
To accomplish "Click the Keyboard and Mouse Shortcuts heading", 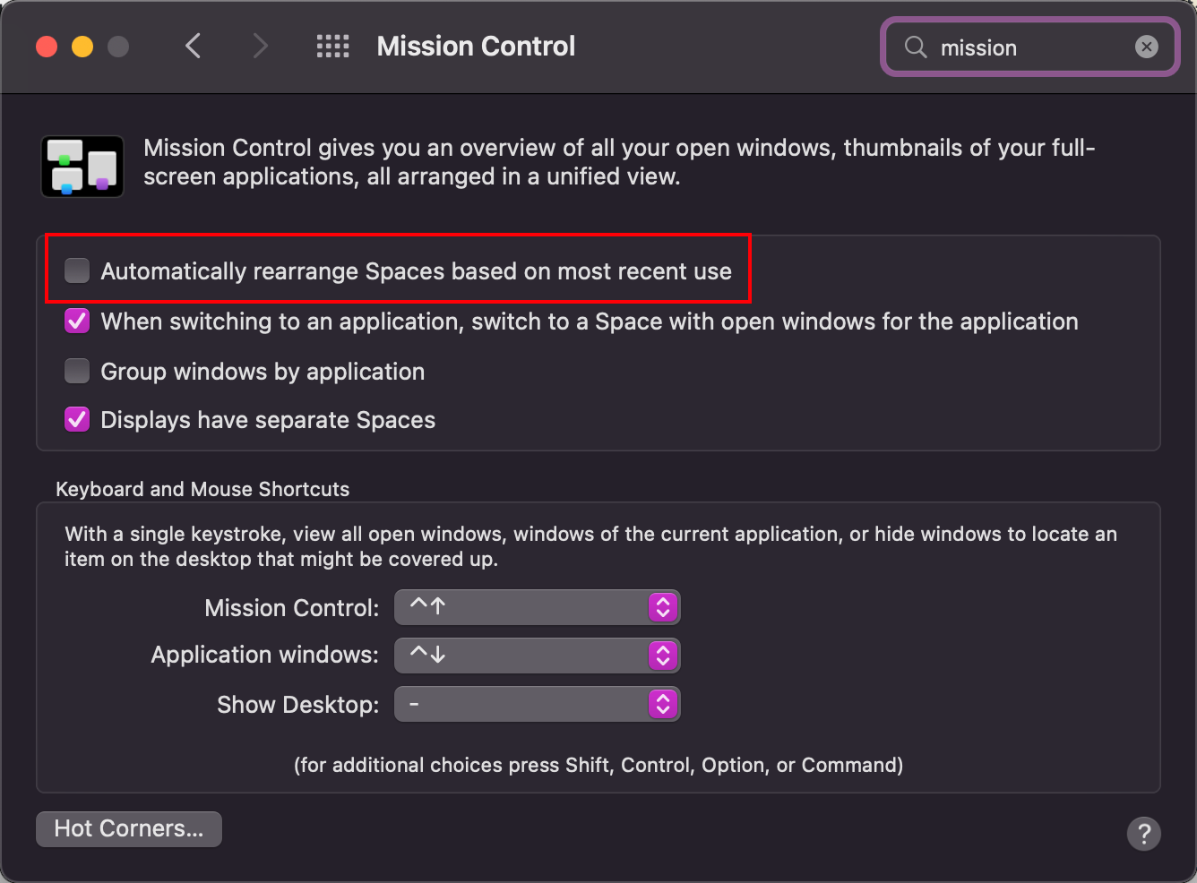I will coord(202,489).
